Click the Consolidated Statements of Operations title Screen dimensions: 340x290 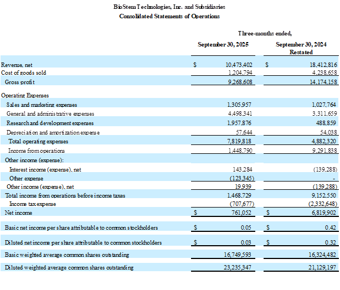point(169,16)
